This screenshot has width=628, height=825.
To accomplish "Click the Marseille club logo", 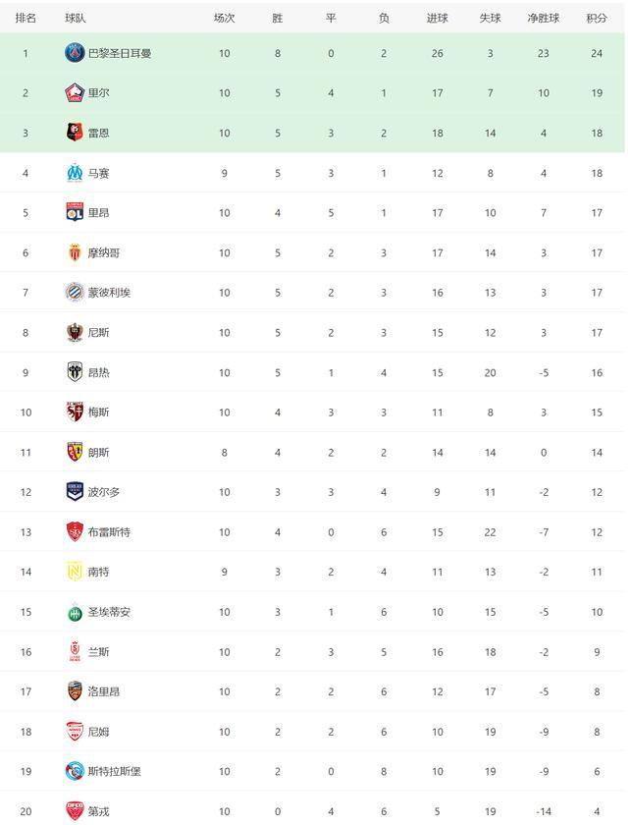I will coord(75,173).
